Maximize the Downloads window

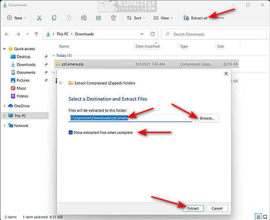pyautogui.click(x=248, y=5)
